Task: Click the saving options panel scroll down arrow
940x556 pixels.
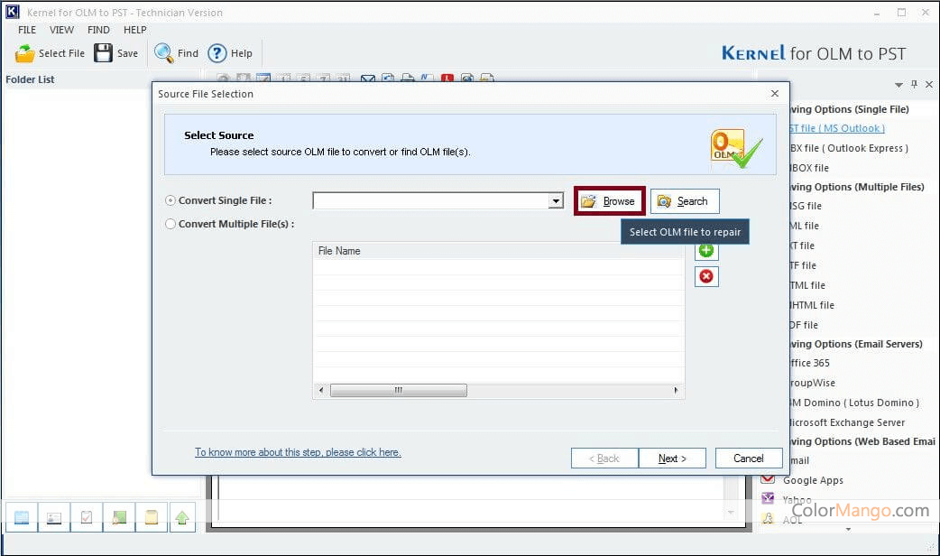Action: tap(848, 529)
